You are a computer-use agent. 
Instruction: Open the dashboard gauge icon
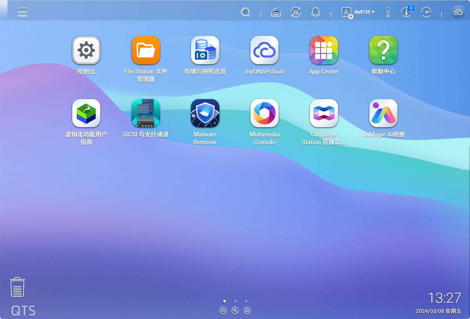426,12
